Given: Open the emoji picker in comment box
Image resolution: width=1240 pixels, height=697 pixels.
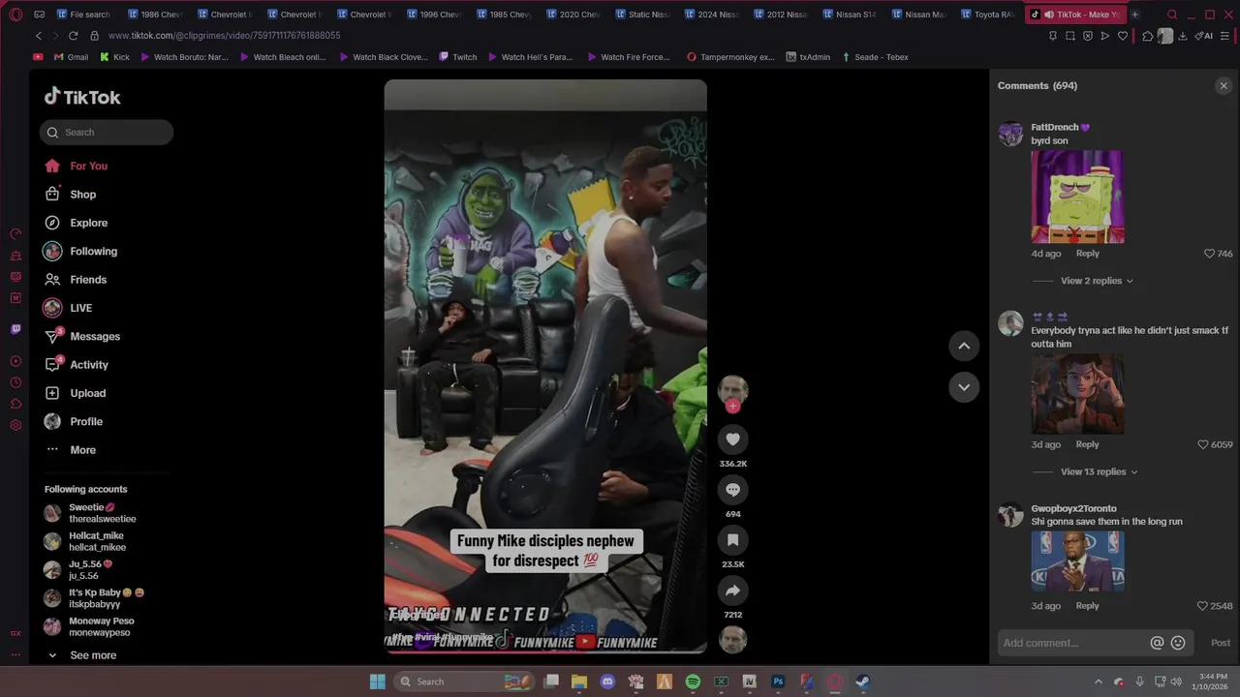Looking at the screenshot, I should tap(1178, 643).
